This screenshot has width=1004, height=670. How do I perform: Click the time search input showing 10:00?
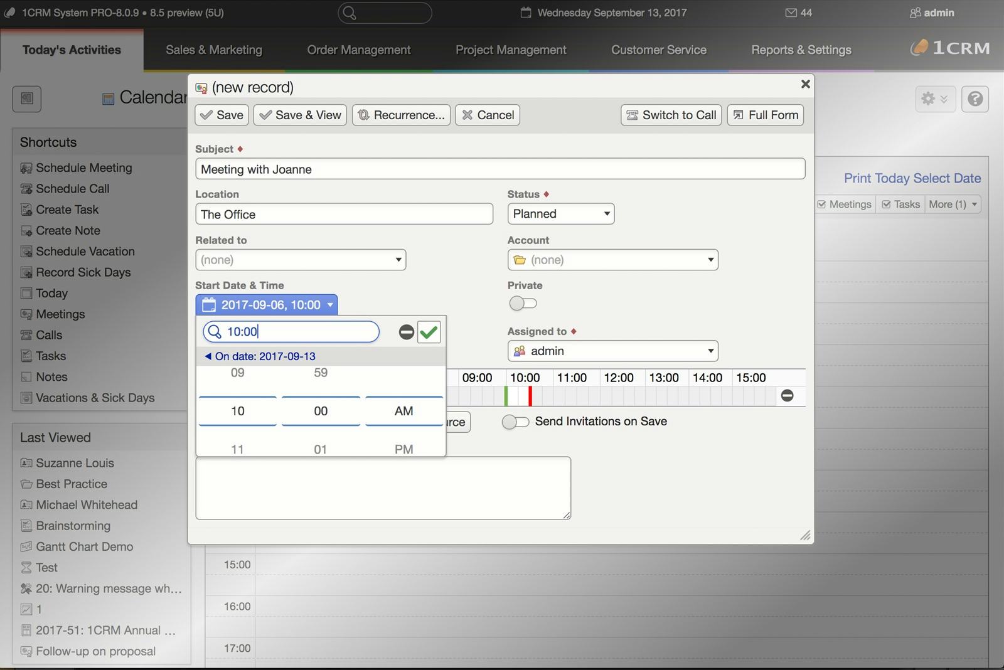291,332
